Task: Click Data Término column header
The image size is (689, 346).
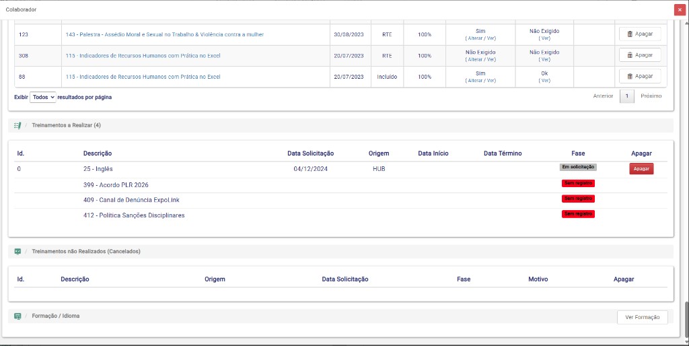Action: (503, 153)
